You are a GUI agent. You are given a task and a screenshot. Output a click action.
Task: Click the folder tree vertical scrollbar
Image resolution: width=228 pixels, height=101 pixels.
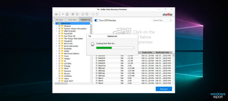[x=91, y=52]
